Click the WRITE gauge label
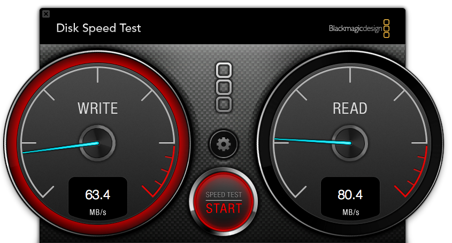Image resolution: width=452 pixels, height=243 pixels. tap(98, 108)
